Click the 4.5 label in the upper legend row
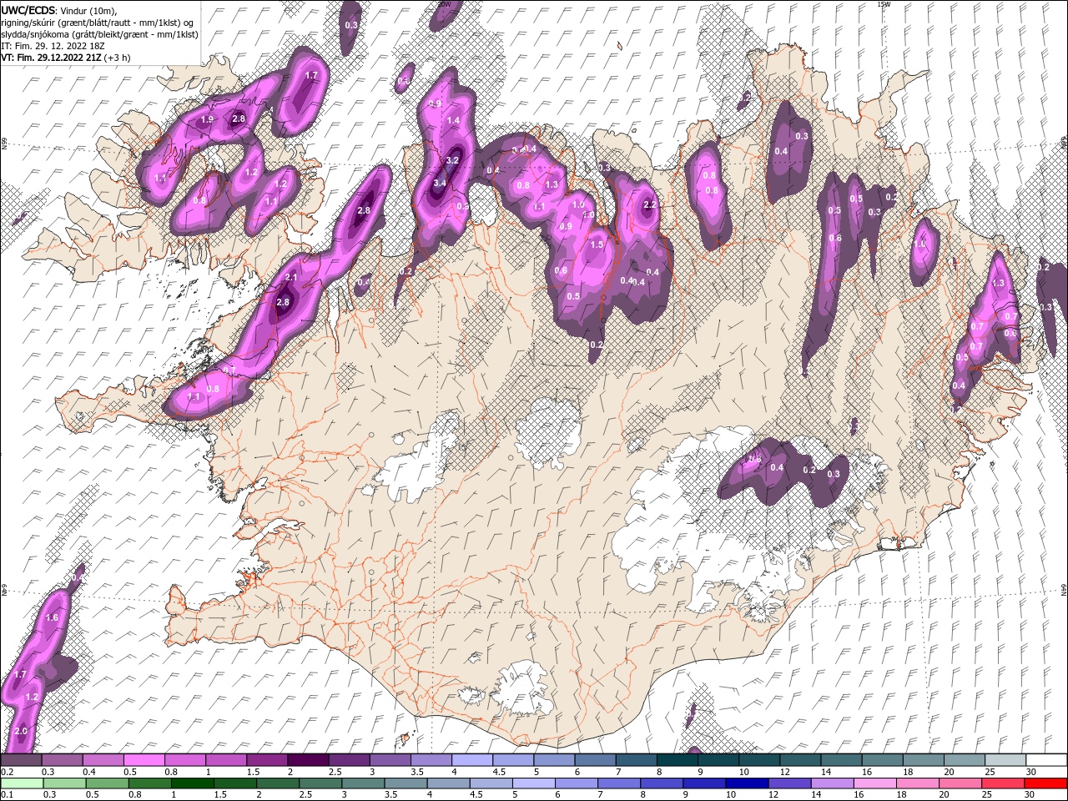Viewport: 1068px width, 801px height. (498, 772)
